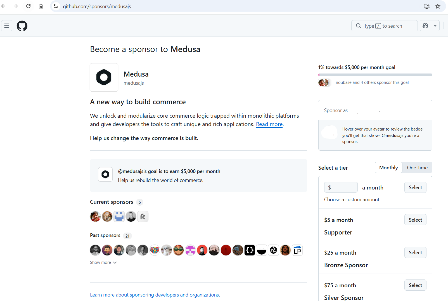Select the $25 a month Bronze Sponsor tier

tap(415, 253)
